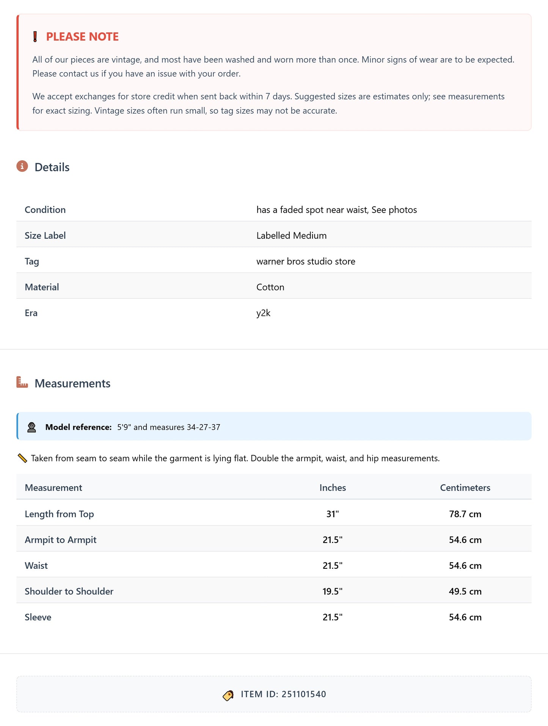Click the Measurement column header

click(x=53, y=488)
